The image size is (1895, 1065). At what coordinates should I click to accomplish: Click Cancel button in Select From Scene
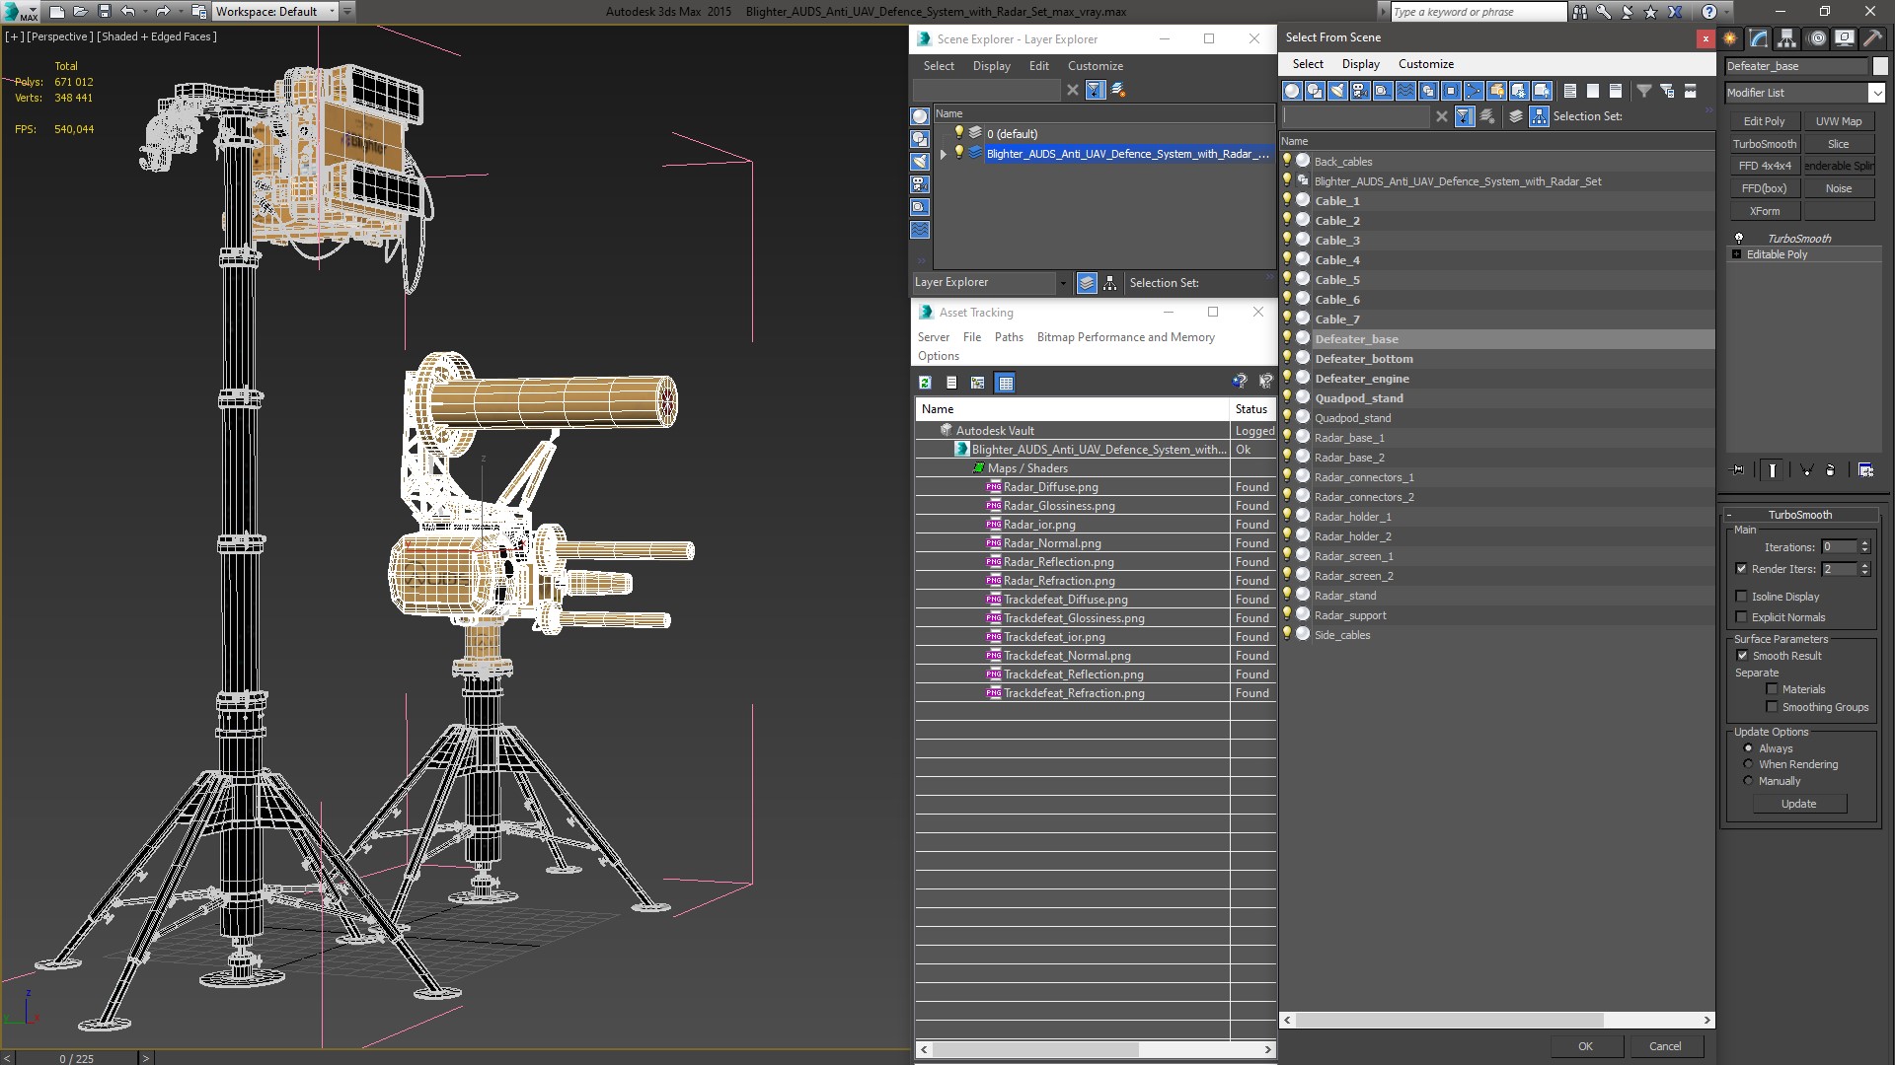pos(1665,1046)
